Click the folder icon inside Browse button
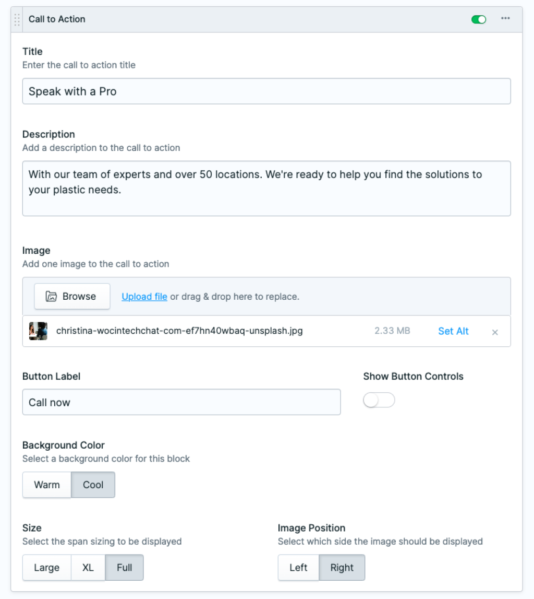The image size is (534, 599). (52, 296)
